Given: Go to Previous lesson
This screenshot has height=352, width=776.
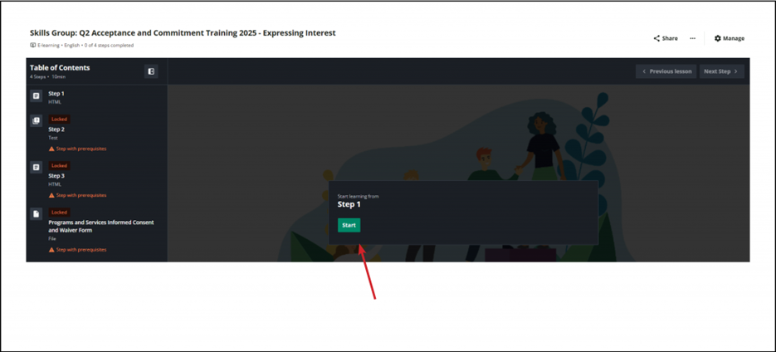Looking at the screenshot, I should click(666, 71).
